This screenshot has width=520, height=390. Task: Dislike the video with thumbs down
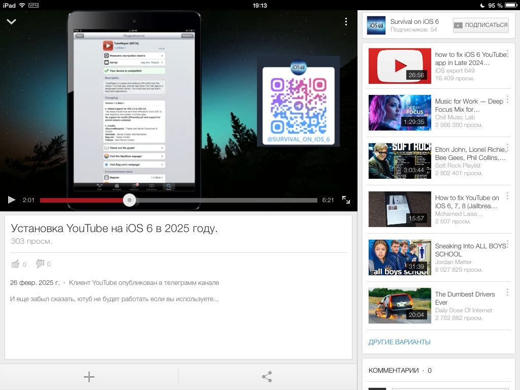(40, 264)
